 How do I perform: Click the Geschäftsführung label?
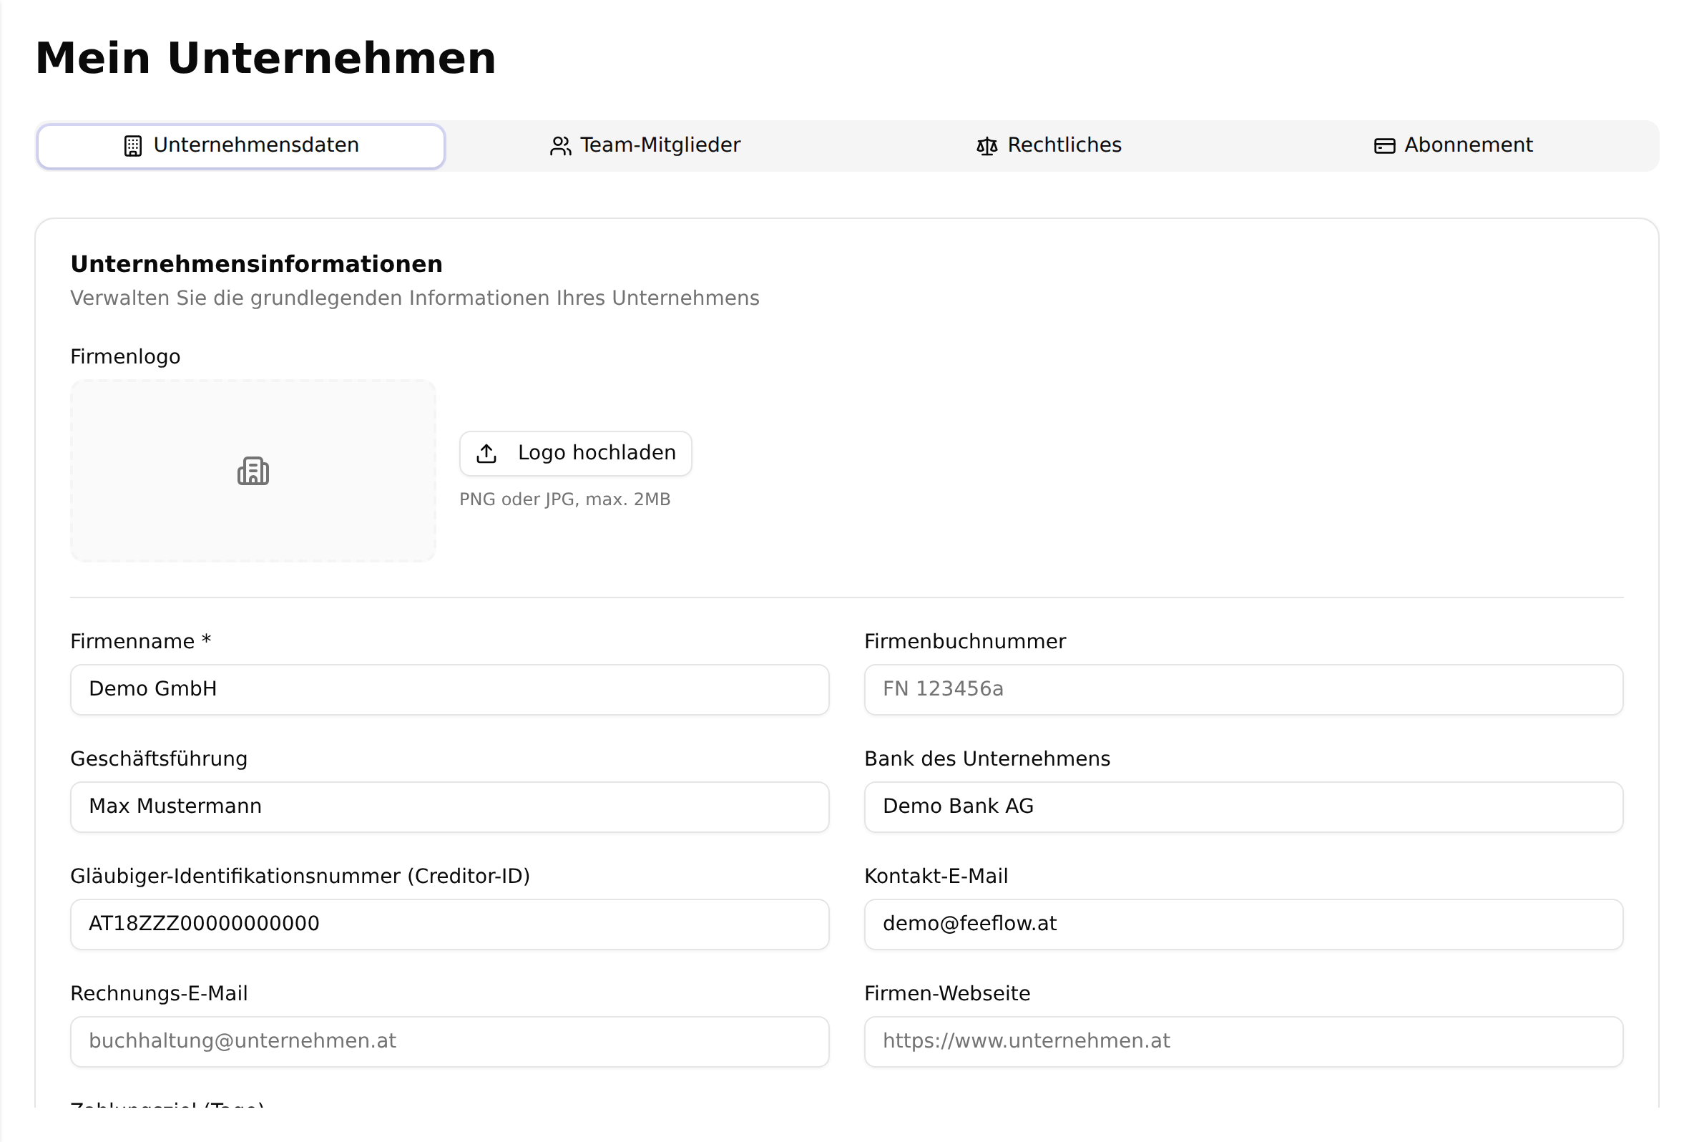(x=159, y=759)
